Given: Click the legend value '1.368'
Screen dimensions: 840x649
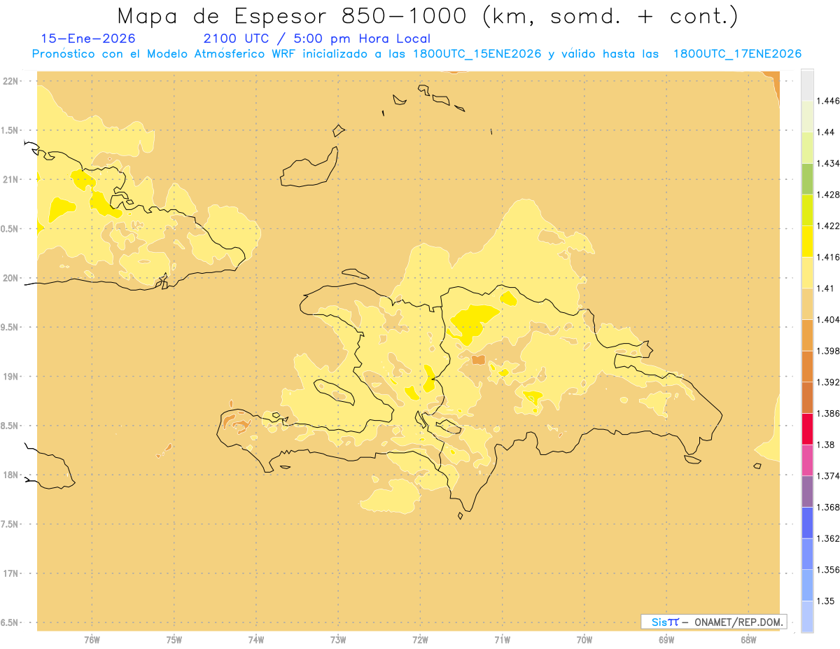Looking at the screenshot, I should click(x=828, y=507).
